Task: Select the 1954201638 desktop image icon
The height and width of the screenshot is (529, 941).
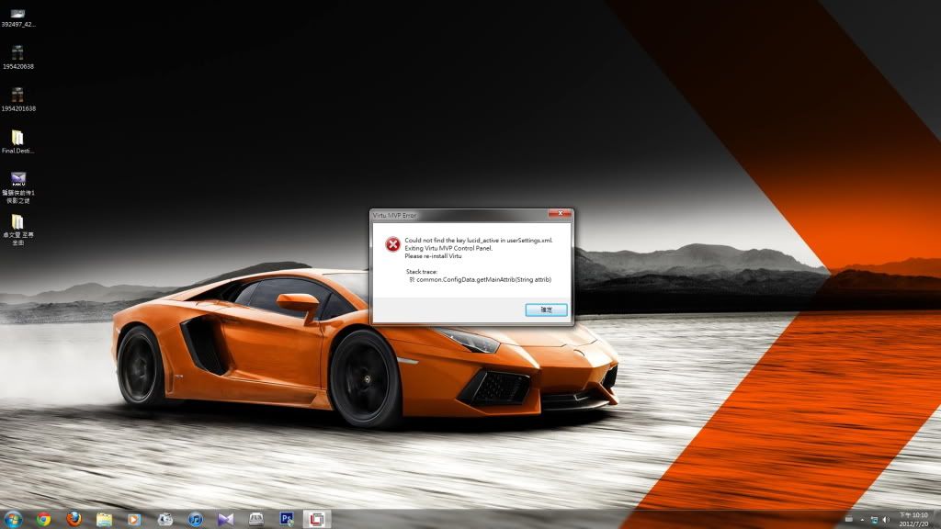Action: point(18,99)
